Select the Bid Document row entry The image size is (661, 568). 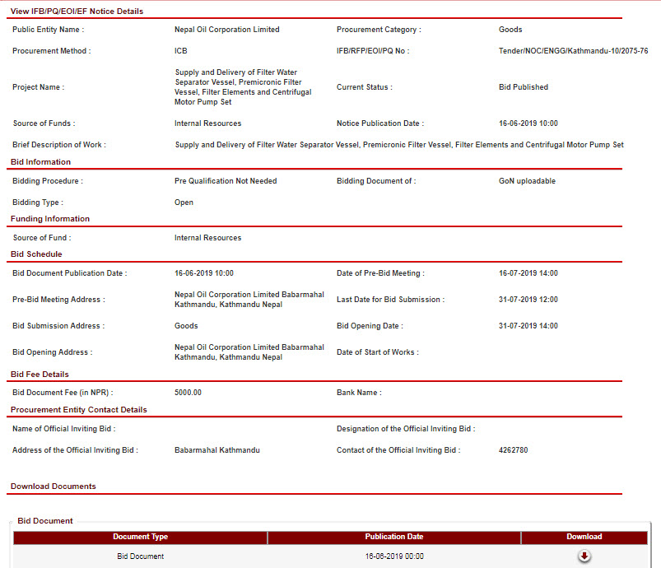(x=140, y=556)
